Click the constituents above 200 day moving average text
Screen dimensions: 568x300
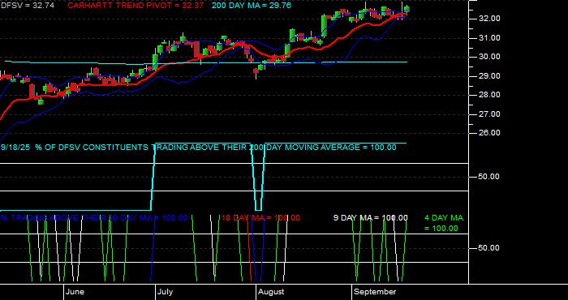pyautogui.click(x=198, y=148)
